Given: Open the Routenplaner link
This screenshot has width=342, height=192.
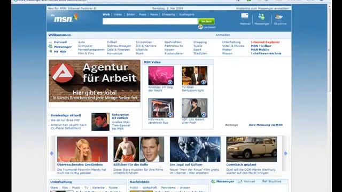Looking at the screenshot, I should pyautogui.click(x=174, y=53).
